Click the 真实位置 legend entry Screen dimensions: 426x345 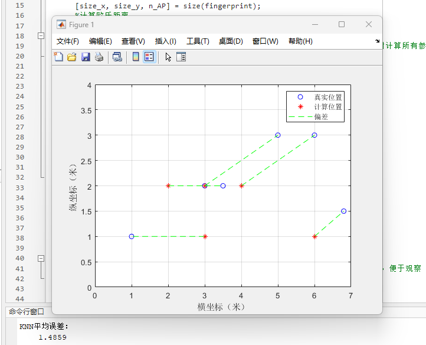pos(327,97)
